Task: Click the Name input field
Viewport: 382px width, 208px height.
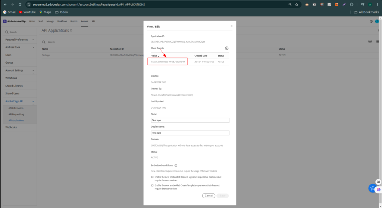Action: click(190, 120)
